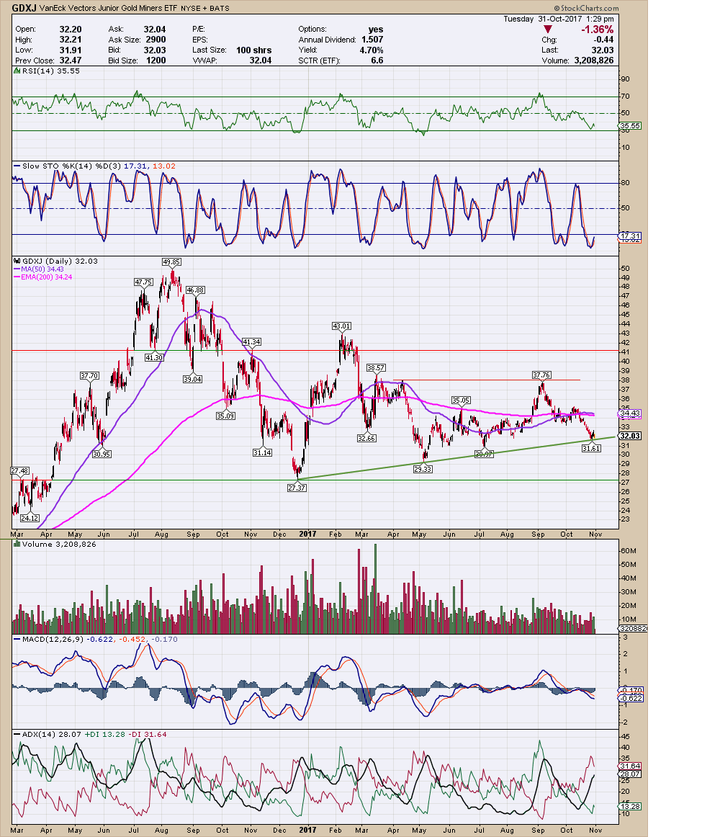Screen dimensions: 720x837
Task: Click the High price value 32.21
Action: pos(71,40)
